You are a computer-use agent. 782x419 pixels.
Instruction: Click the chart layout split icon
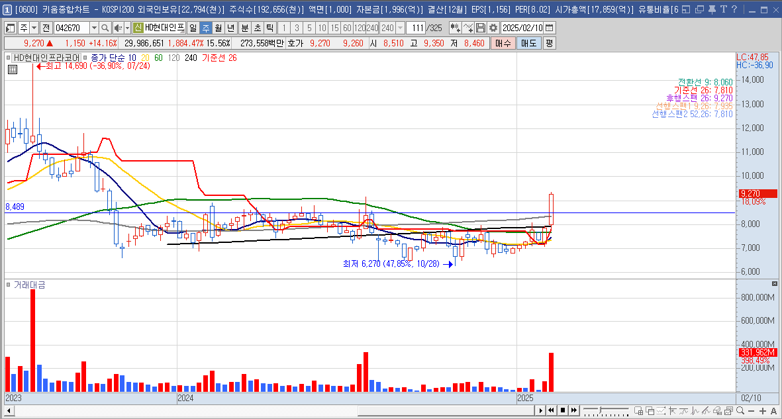(638, 410)
